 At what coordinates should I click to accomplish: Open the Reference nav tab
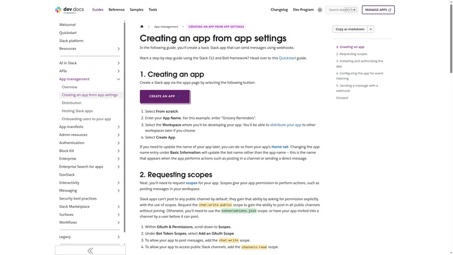(x=117, y=10)
